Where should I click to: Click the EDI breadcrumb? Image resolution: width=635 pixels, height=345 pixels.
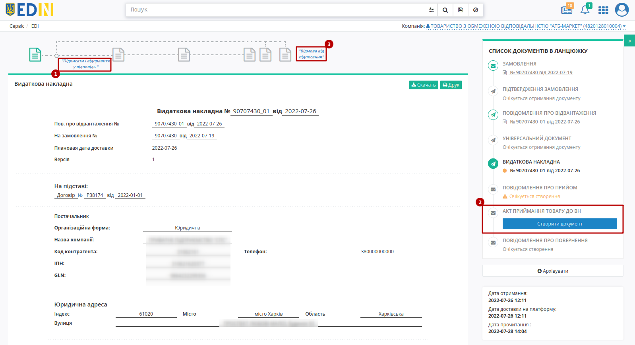tap(35, 26)
